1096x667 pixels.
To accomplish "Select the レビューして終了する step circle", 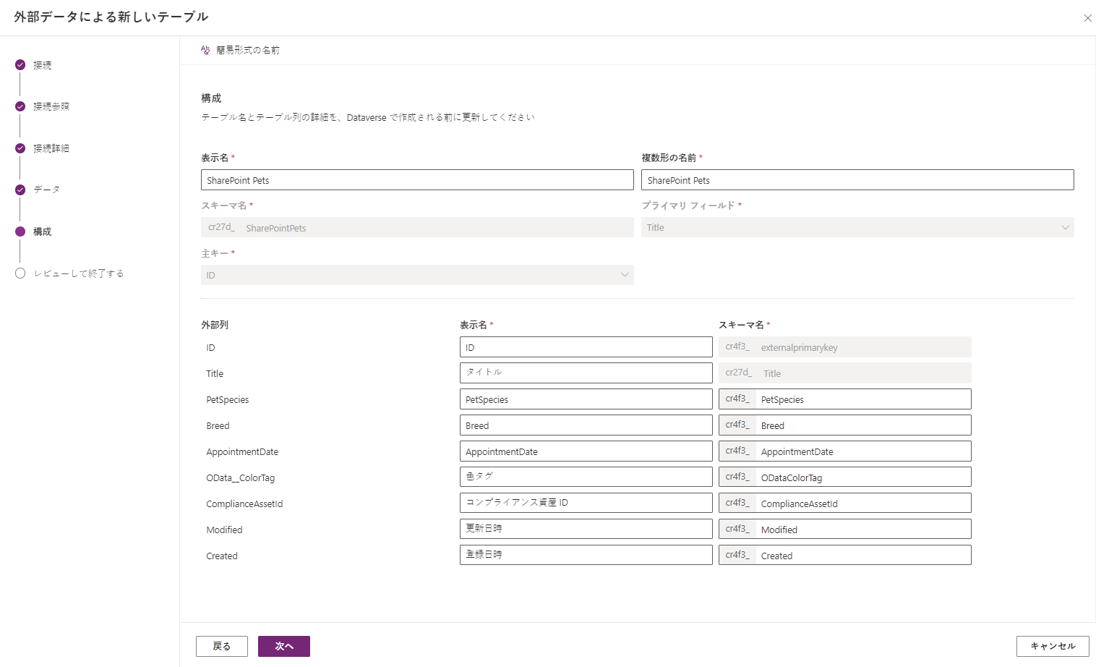I will coord(20,273).
